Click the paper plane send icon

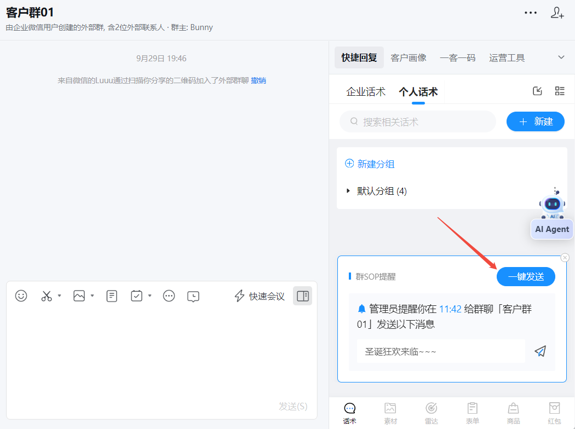click(540, 351)
